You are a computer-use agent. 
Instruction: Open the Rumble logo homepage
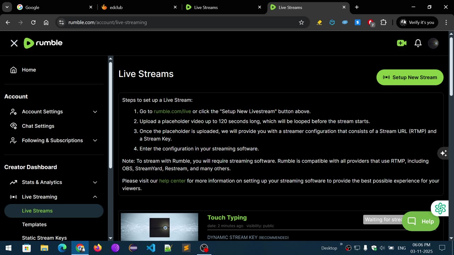point(43,43)
